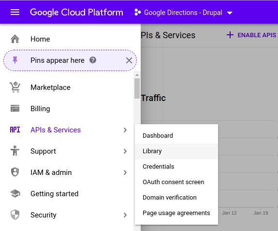Select Dashboard in the submenu
The width and height of the screenshot is (278, 231).
[176, 136]
